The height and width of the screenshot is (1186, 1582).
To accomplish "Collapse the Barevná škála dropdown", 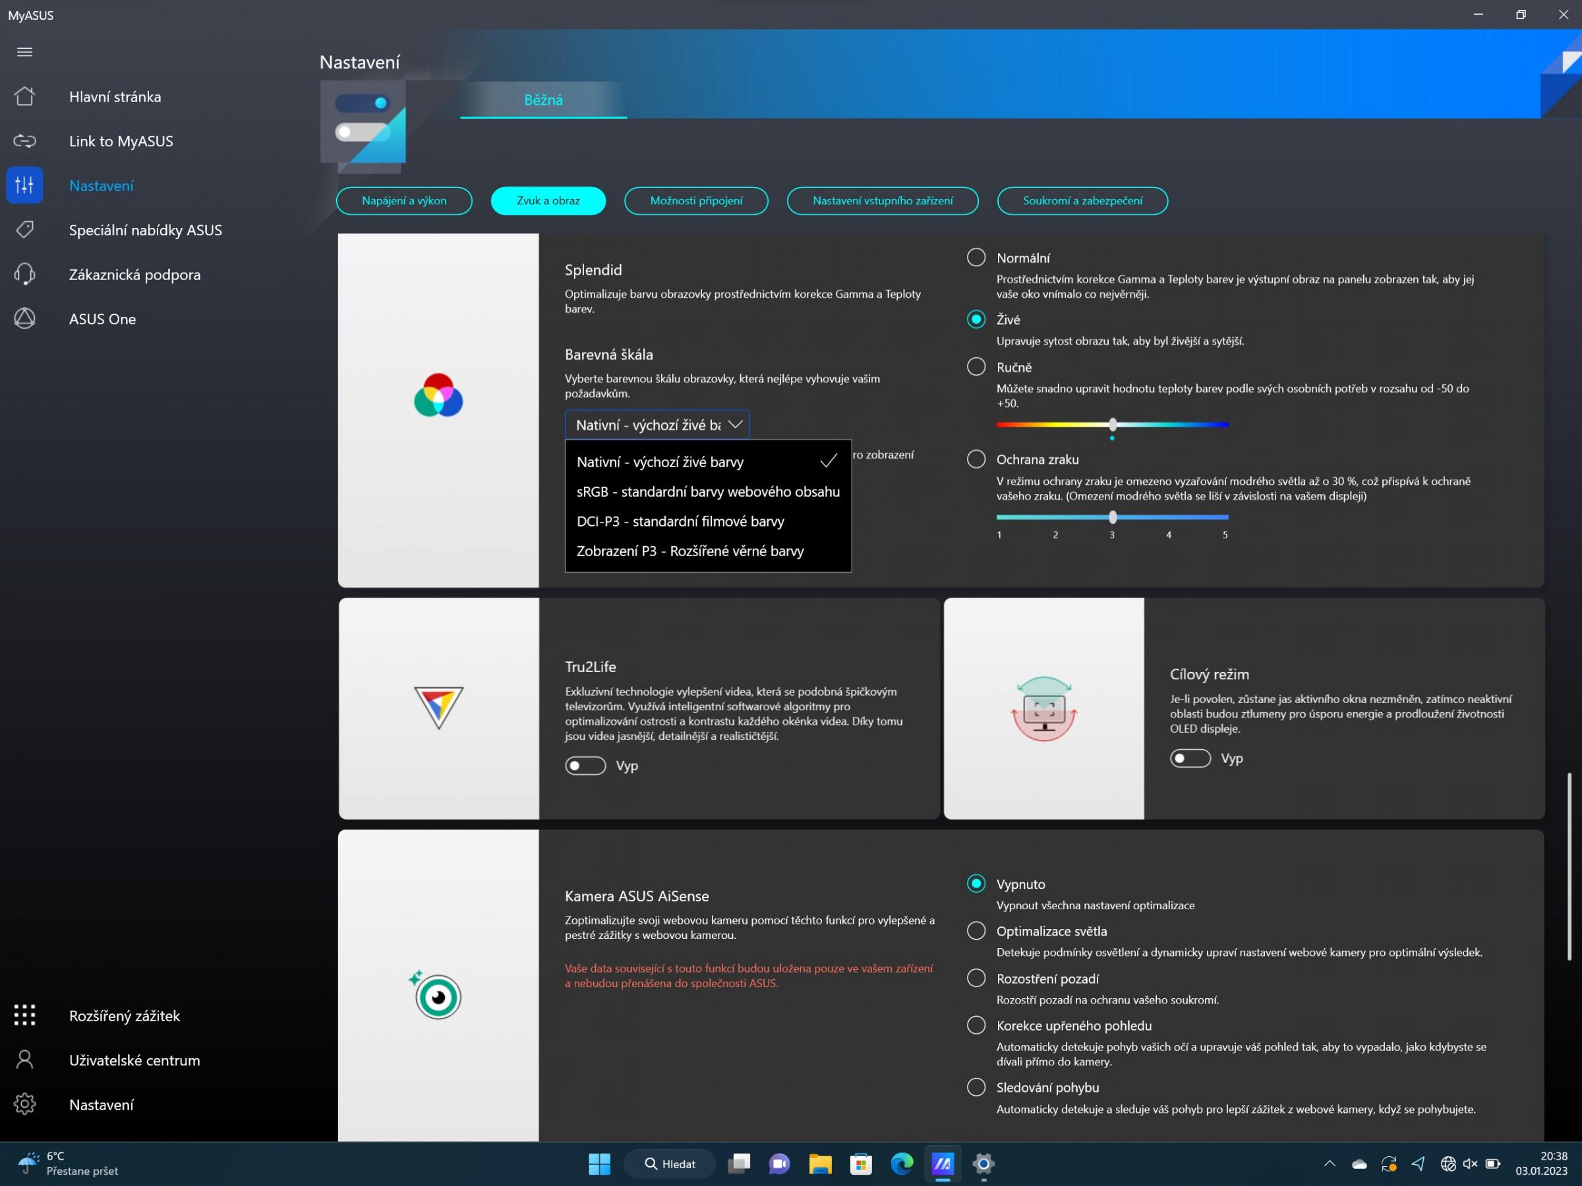I will click(657, 424).
